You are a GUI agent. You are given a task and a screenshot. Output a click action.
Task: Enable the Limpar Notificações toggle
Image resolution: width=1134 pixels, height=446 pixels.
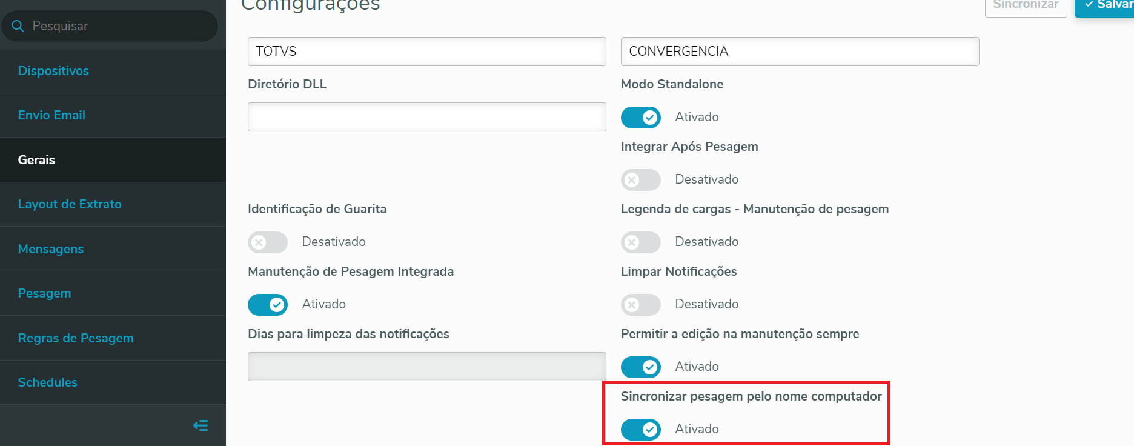[x=640, y=304]
